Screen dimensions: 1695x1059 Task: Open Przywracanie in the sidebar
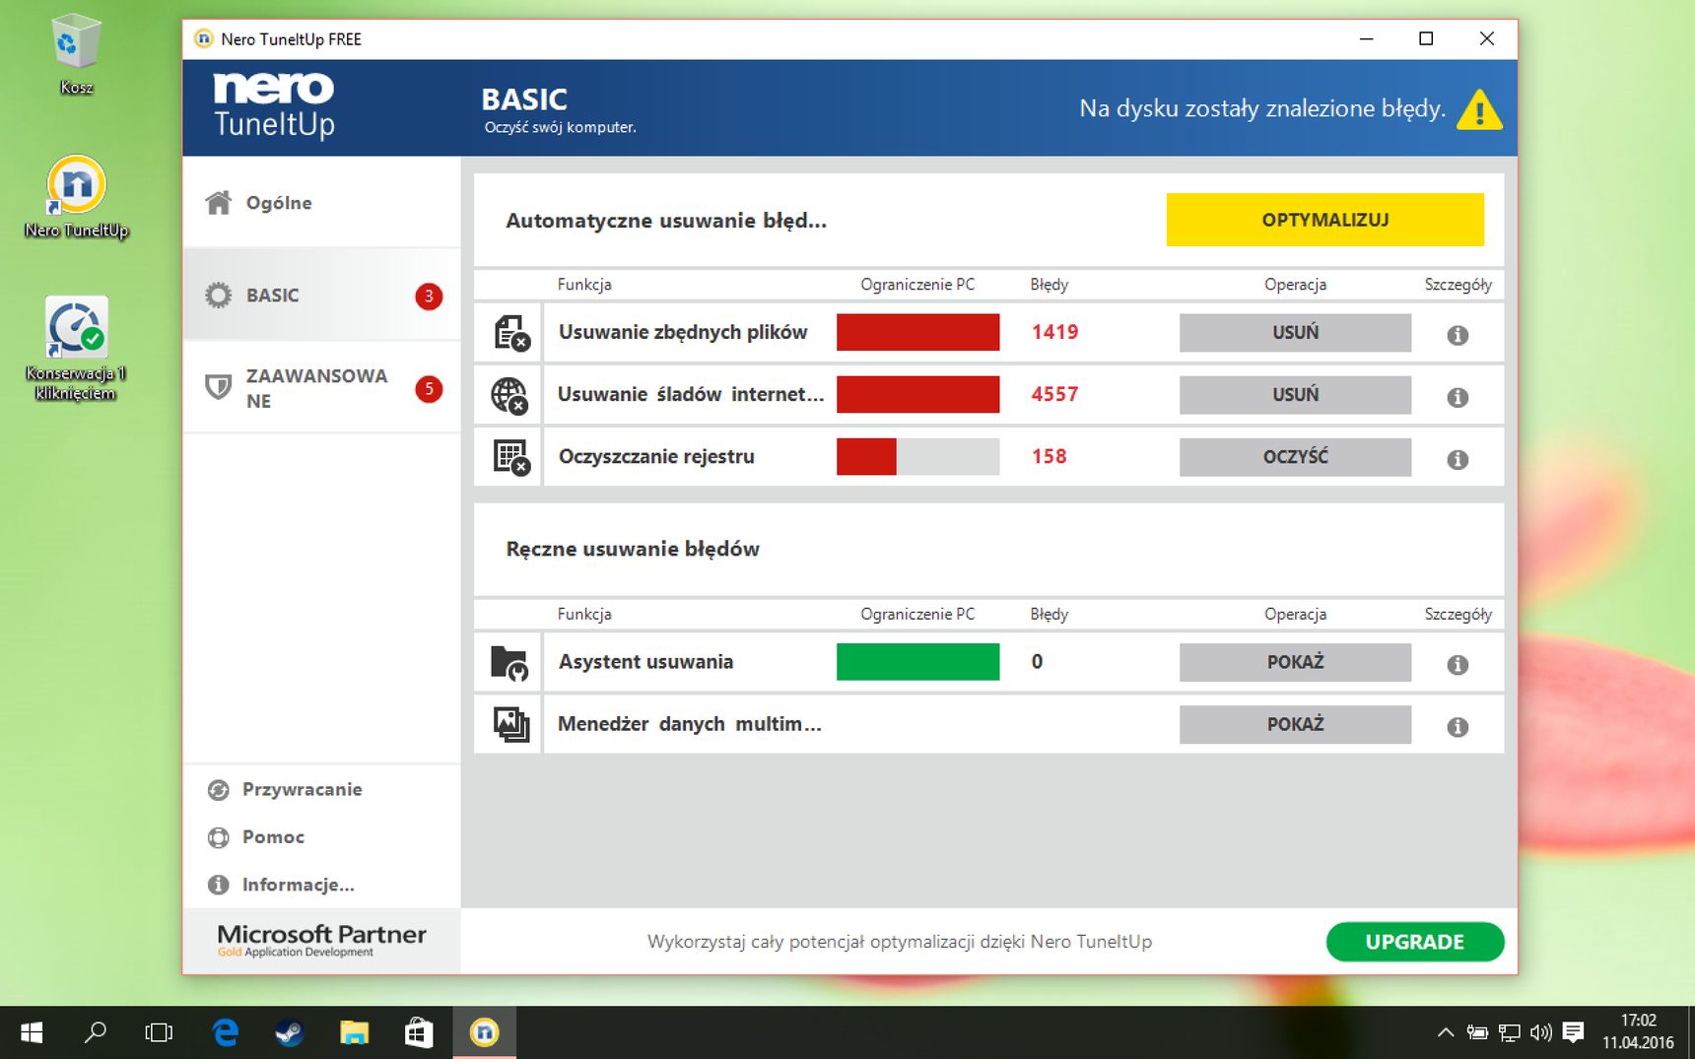click(302, 790)
